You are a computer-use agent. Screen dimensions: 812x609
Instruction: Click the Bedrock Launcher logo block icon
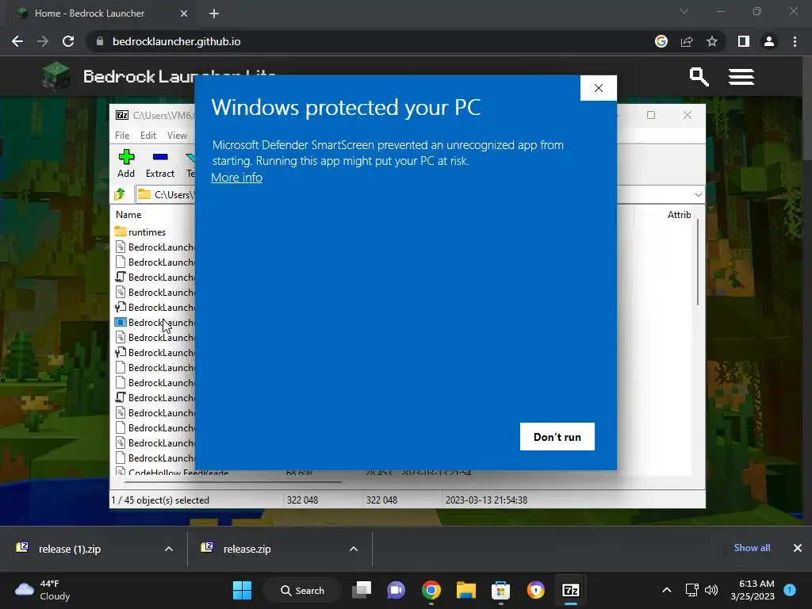click(x=56, y=76)
